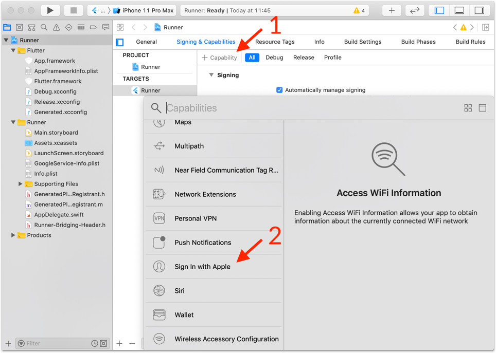
Task: Switch capabilities library to list detail view
Action: [483, 108]
